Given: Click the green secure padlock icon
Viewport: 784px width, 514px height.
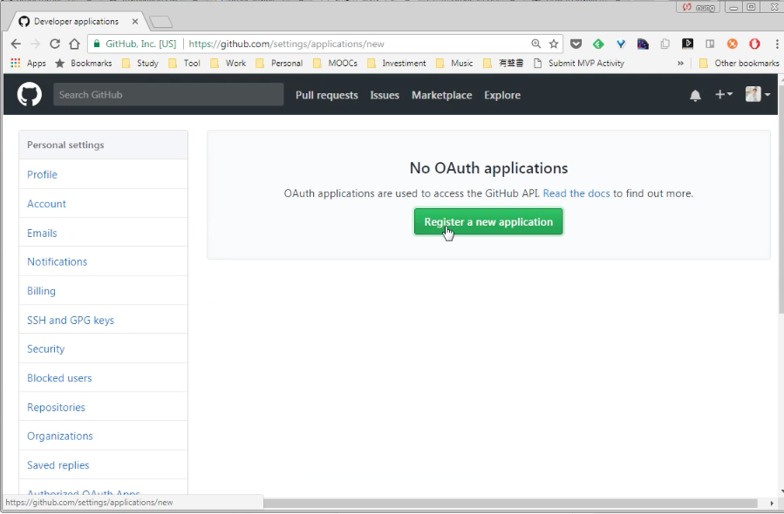Looking at the screenshot, I should click(97, 44).
